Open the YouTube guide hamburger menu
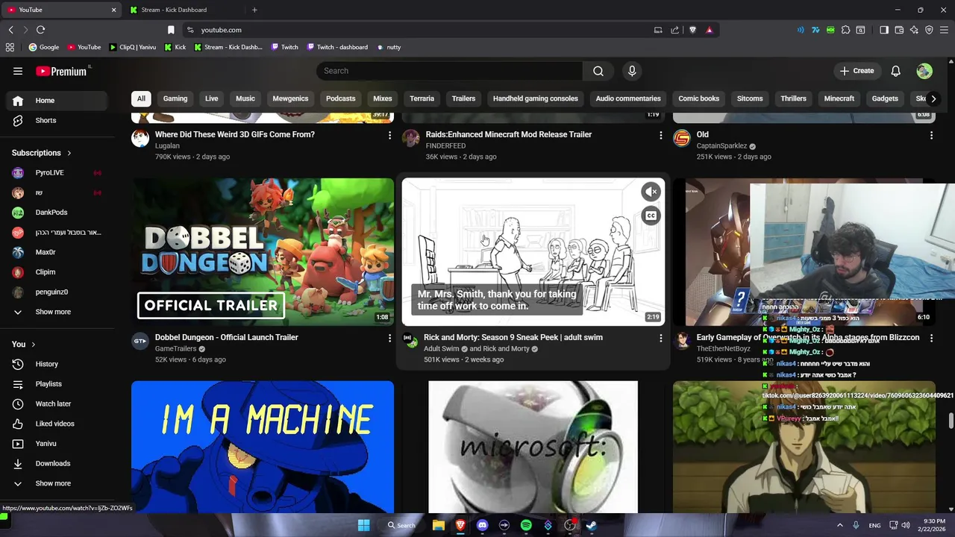The width and height of the screenshot is (955, 537). click(18, 71)
